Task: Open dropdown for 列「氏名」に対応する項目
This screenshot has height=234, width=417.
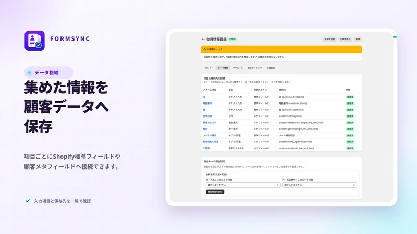Action: [243, 185]
